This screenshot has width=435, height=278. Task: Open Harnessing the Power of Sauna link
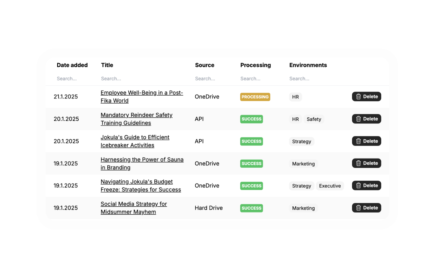[x=142, y=164]
